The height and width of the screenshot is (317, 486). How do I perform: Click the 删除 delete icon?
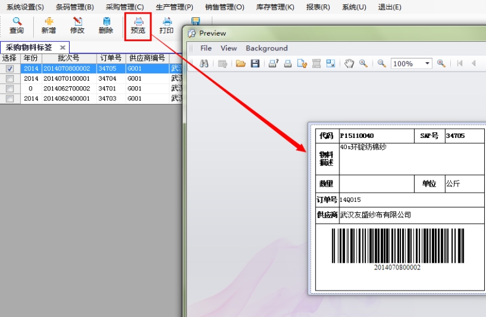pos(106,25)
